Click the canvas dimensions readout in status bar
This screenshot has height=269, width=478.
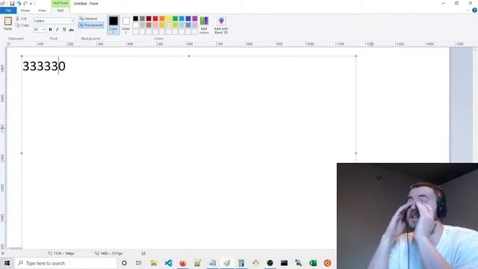tap(108, 253)
